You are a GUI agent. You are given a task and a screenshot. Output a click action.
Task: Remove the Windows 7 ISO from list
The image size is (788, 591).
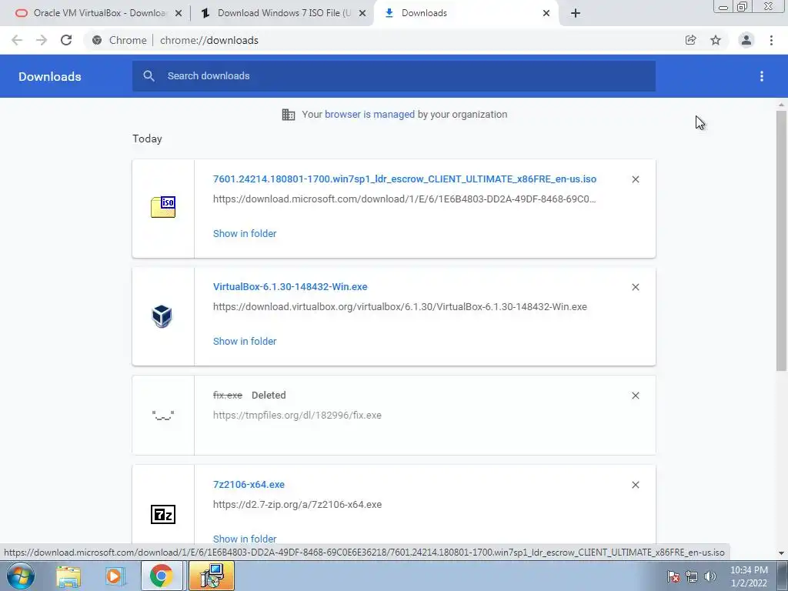(636, 179)
